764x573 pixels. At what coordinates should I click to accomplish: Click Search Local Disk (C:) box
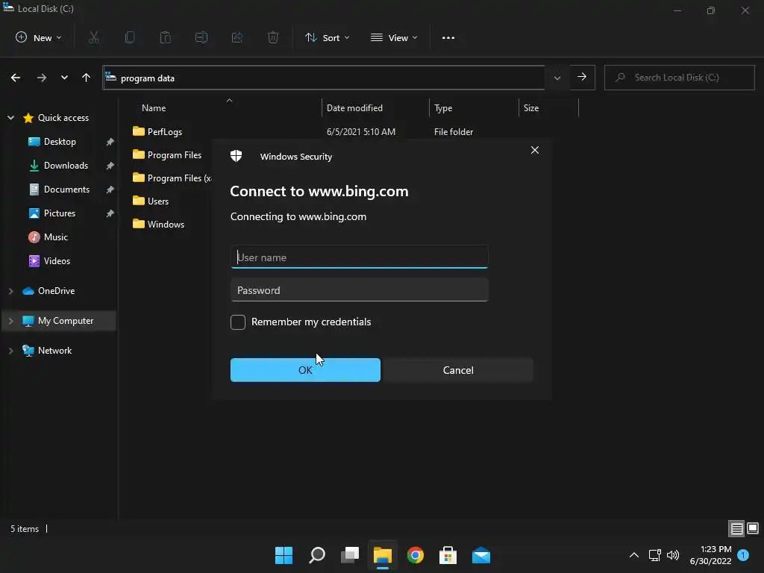[679, 78]
